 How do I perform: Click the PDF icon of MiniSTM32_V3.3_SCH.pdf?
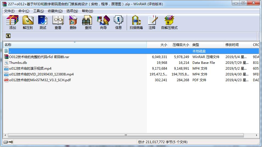point(6,80)
